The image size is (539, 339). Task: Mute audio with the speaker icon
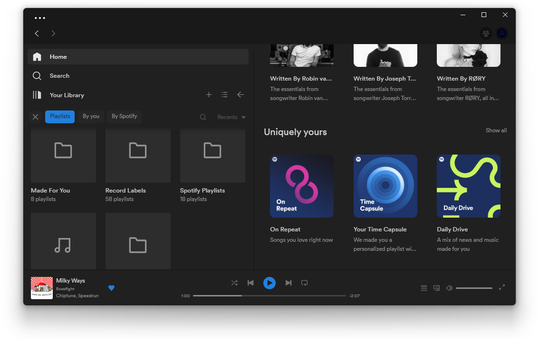449,288
